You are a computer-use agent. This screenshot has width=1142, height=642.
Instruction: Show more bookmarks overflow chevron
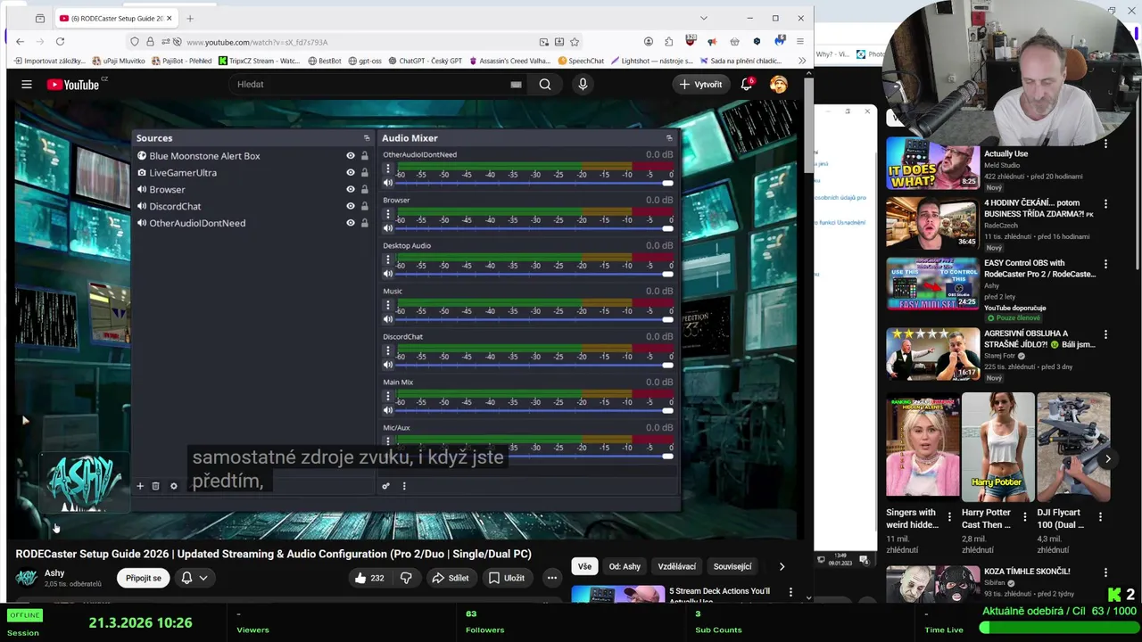tap(802, 61)
